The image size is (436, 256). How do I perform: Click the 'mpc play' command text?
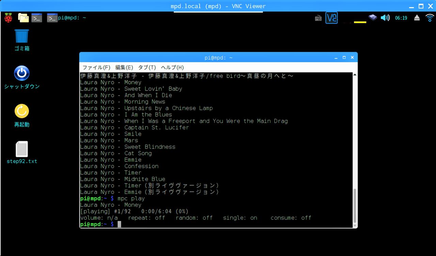coord(131,199)
